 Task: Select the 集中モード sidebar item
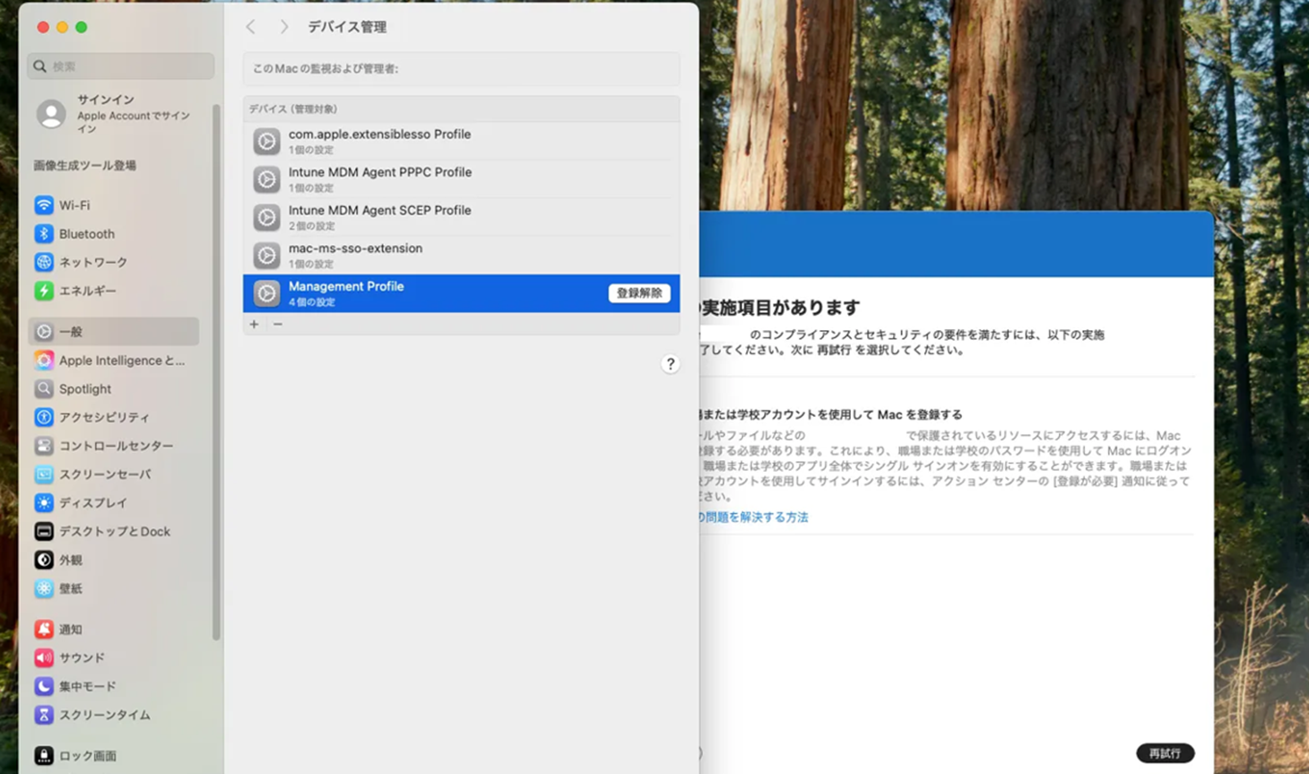point(113,687)
